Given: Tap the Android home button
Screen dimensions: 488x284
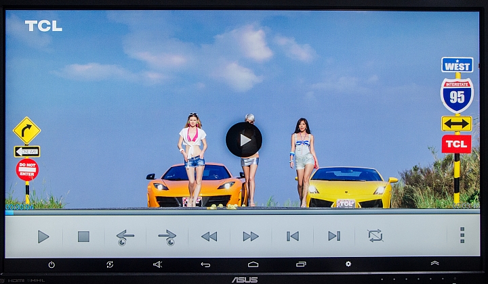Looking at the screenshot, I should (253, 264).
